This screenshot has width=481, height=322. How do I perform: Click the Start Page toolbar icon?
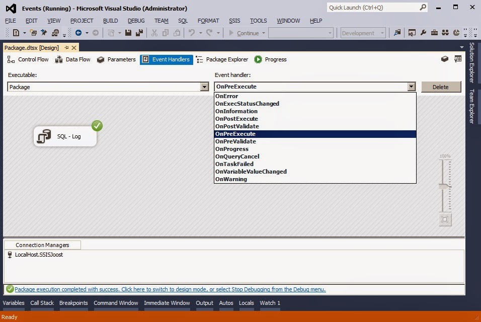point(412,33)
